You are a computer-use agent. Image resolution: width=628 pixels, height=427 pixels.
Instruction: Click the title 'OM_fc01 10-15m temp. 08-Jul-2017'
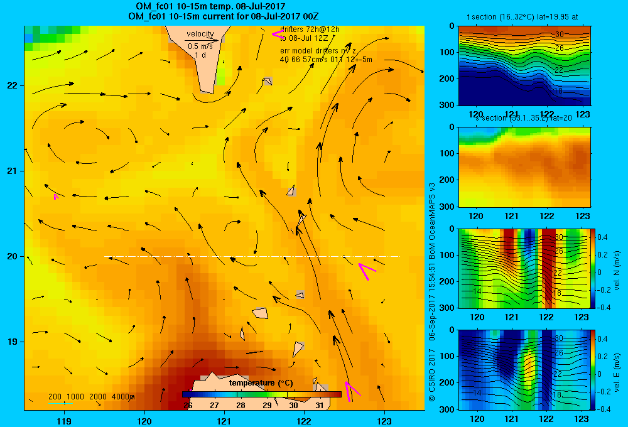click(x=210, y=6)
